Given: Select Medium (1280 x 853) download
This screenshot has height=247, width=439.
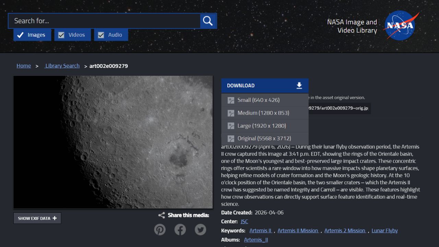Looking at the screenshot, I should point(263,113).
